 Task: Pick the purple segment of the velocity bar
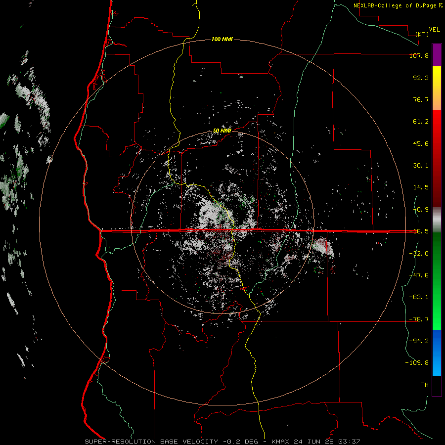[x=437, y=55]
